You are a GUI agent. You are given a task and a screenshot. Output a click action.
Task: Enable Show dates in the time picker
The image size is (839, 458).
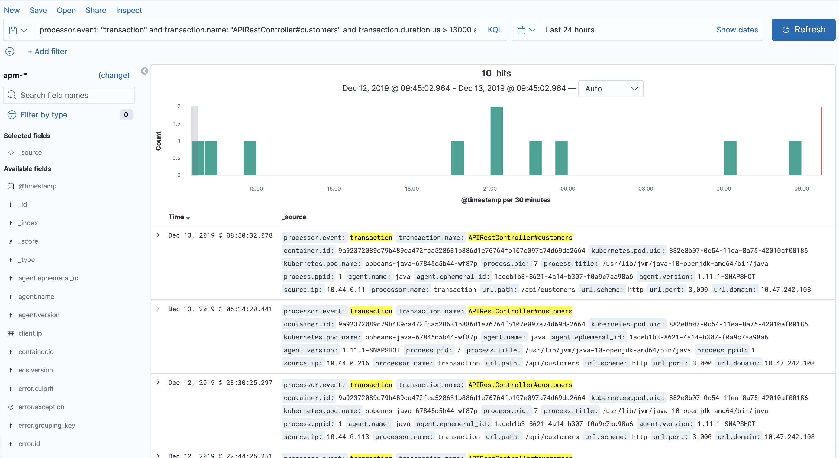pos(737,30)
